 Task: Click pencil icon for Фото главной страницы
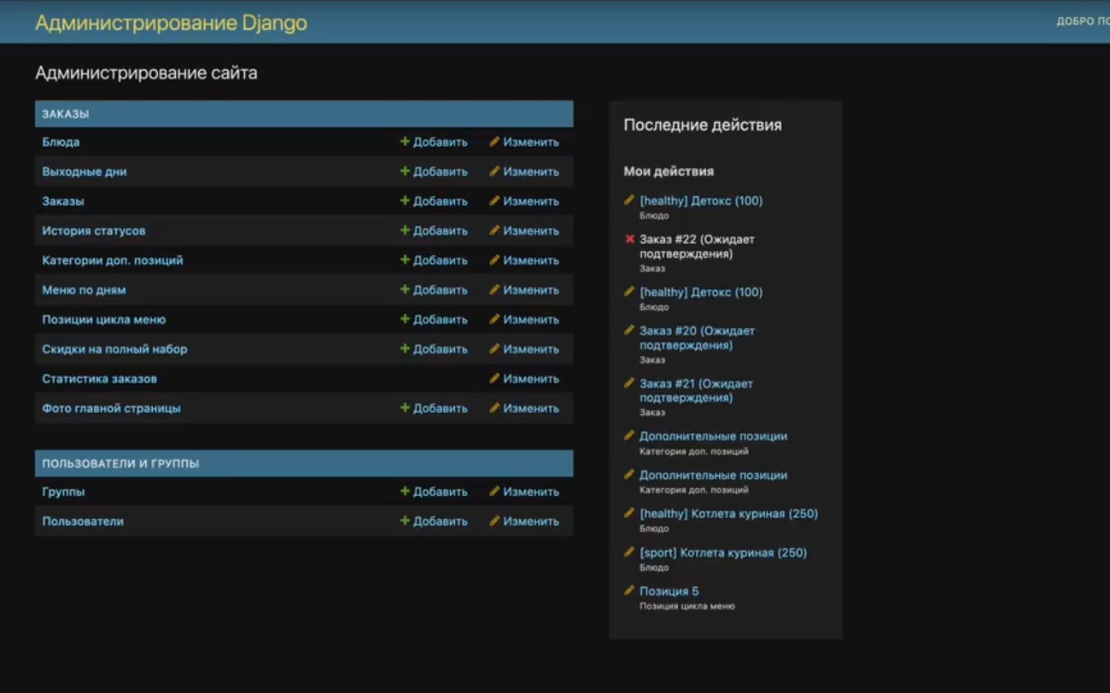(494, 408)
